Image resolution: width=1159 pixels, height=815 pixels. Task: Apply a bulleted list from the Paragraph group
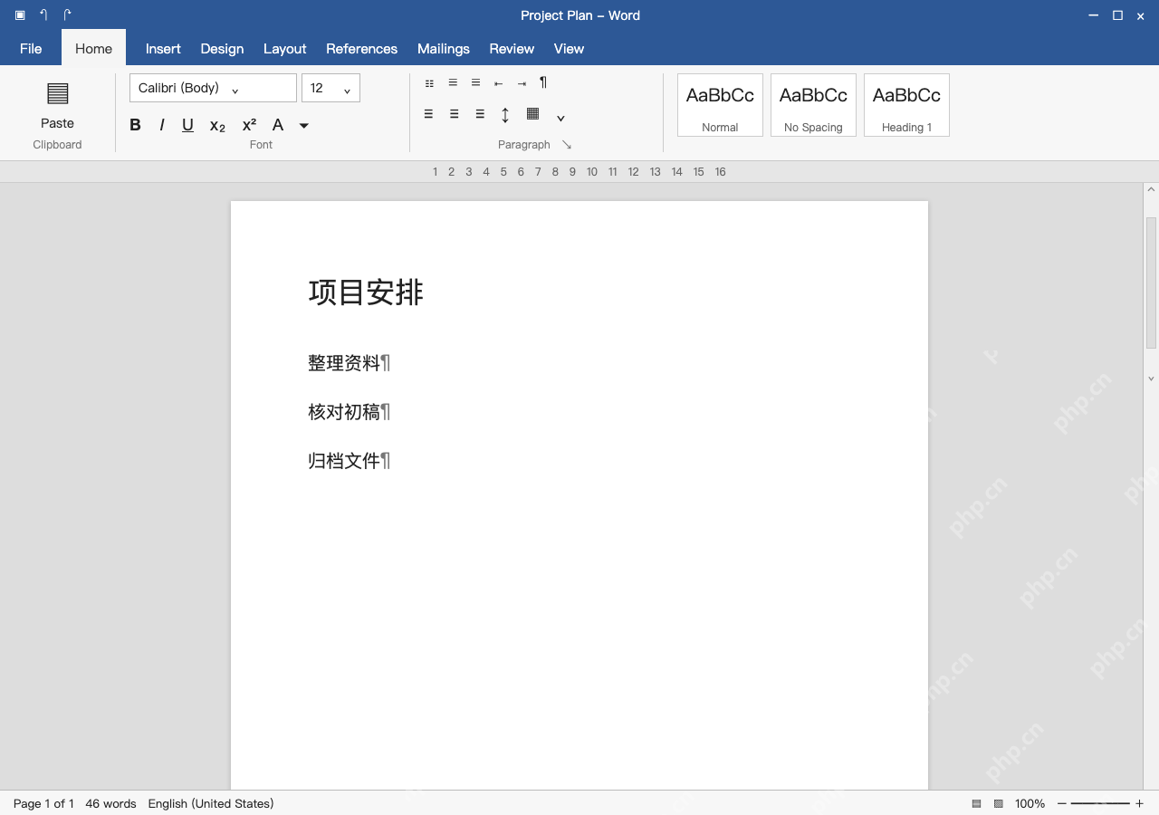pos(429,83)
